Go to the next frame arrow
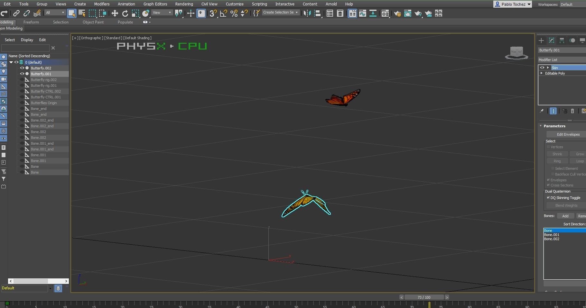Image resolution: width=586 pixels, height=308 pixels. pyautogui.click(x=447, y=297)
